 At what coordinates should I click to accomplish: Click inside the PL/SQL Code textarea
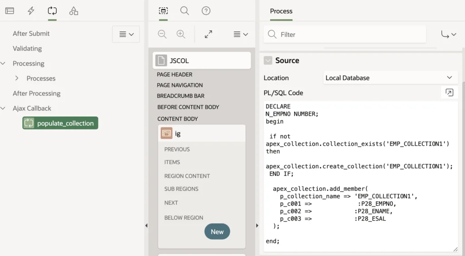pyautogui.click(x=361, y=177)
